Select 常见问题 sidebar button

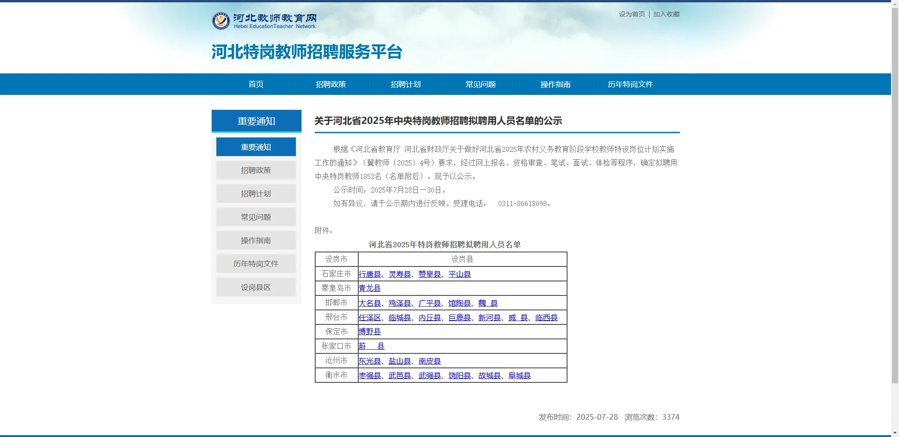pyautogui.click(x=256, y=217)
